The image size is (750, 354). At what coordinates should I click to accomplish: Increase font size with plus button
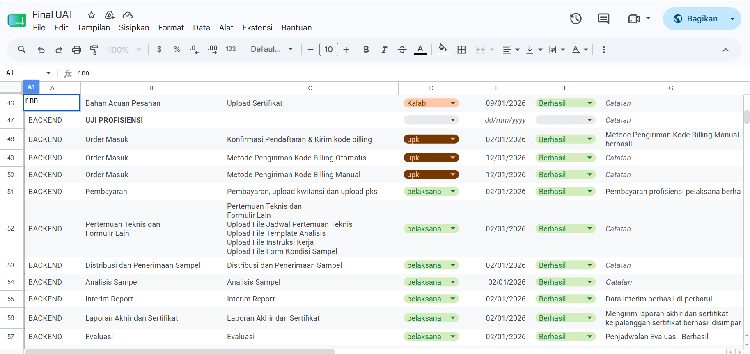(346, 50)
